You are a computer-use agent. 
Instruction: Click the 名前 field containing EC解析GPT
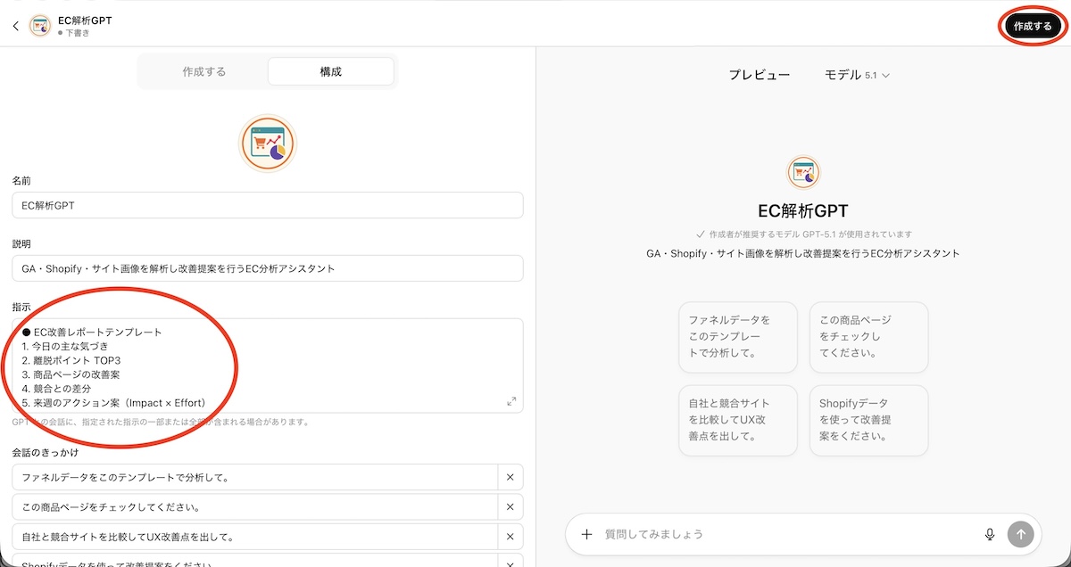tap(267, 205)
